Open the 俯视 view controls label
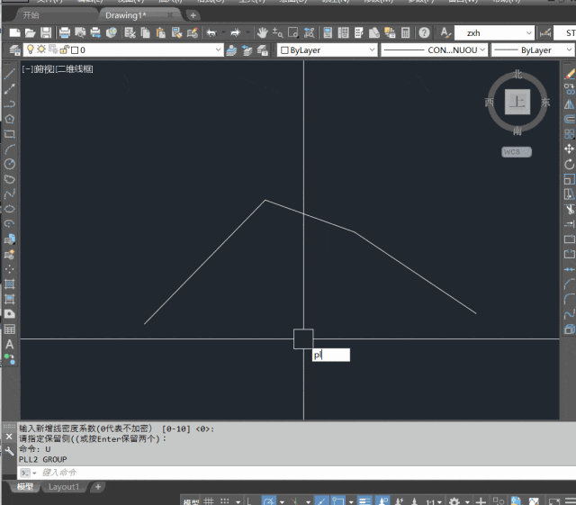 pyautogui.click(x=44, y=69)
